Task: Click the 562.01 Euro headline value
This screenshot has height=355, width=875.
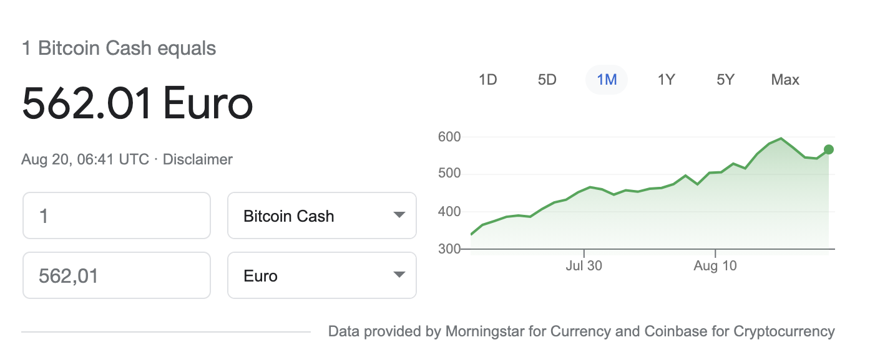Action: (137, 103)
